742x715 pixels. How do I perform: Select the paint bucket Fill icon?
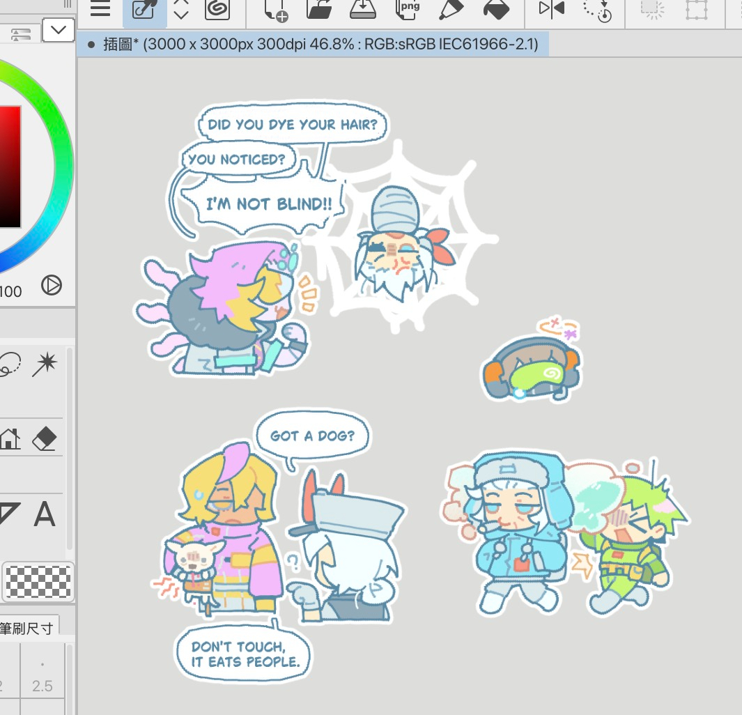coord(495,10)
